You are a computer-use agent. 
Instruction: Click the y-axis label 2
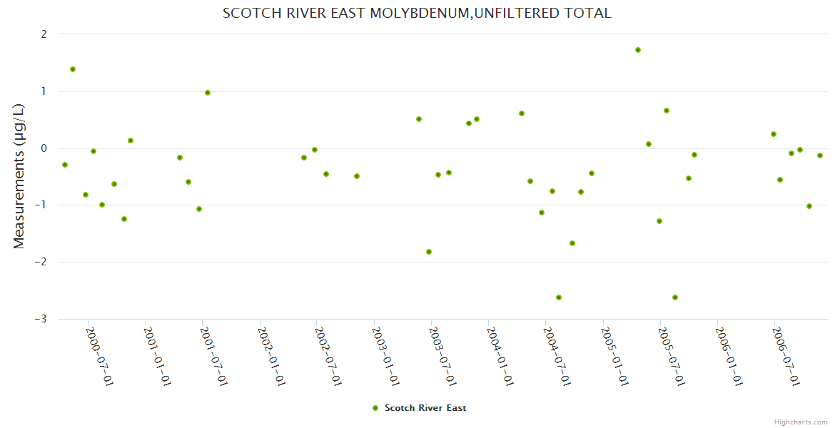(44, 34)
